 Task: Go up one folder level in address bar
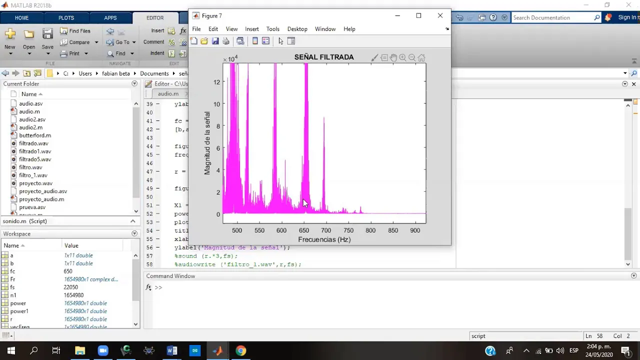[27, 73]
